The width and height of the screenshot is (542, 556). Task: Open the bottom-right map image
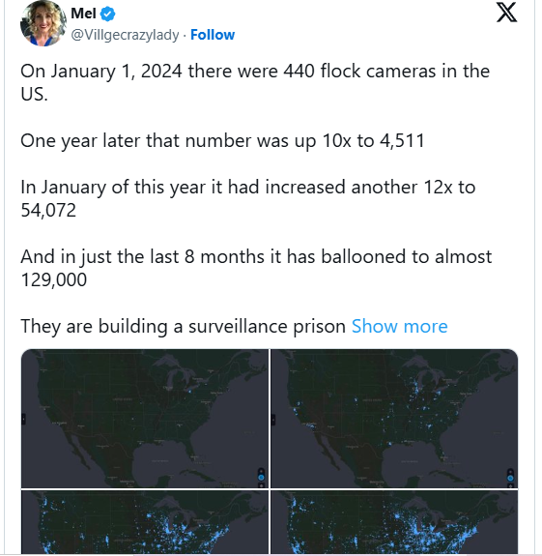coord(394,522)
